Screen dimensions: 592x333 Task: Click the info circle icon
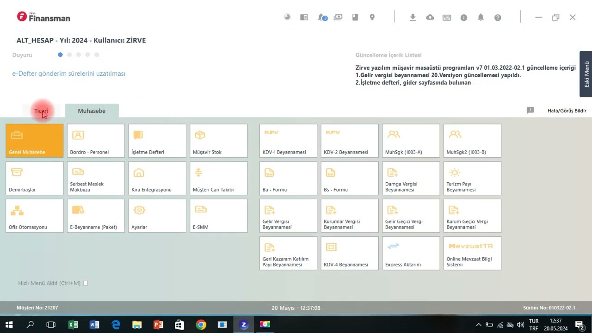tap(464, 18)
